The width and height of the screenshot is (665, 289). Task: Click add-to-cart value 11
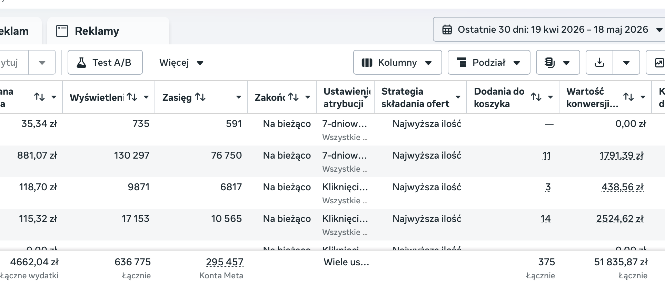pos(546,156)
